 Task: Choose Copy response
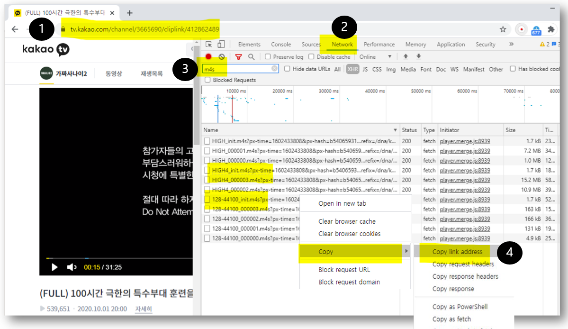tap(453, 289)
